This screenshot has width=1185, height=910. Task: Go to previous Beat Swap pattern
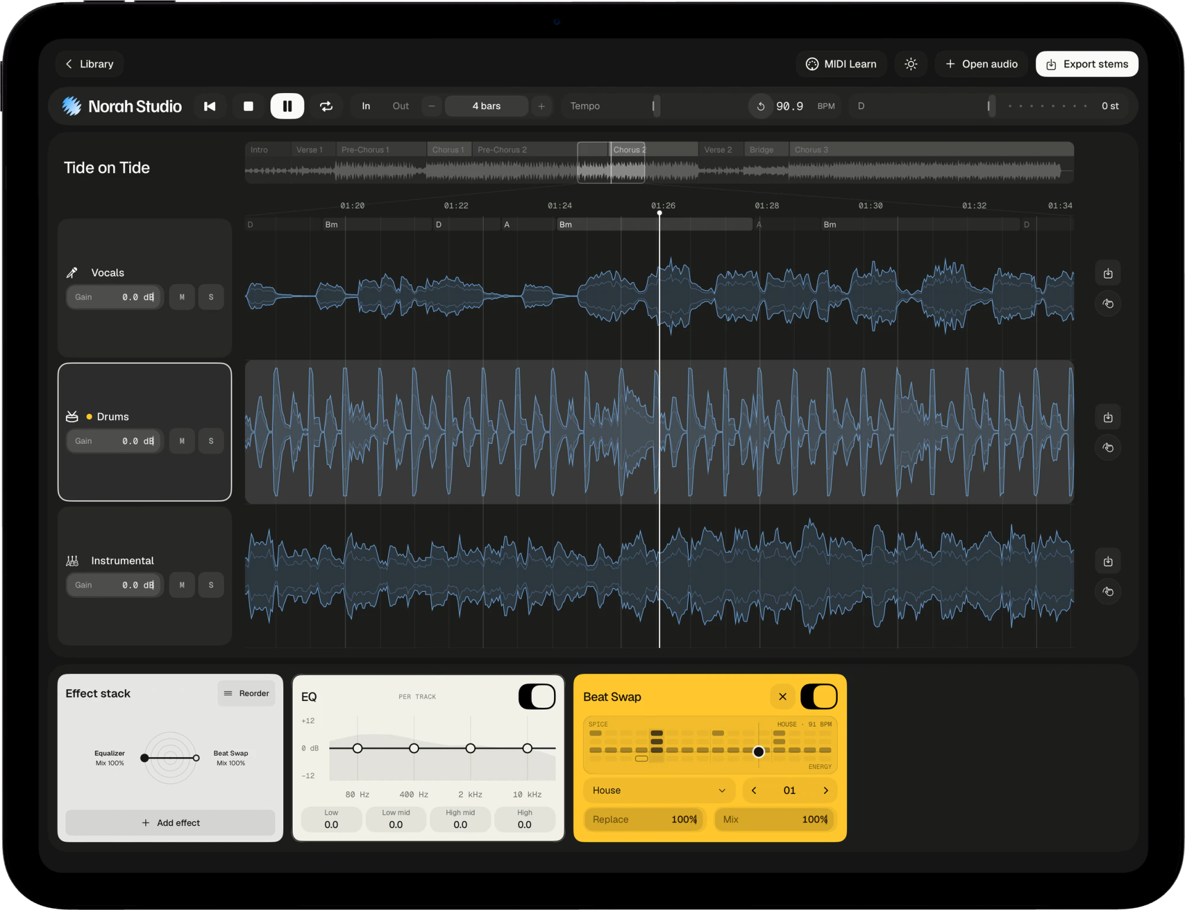[754, 790]
